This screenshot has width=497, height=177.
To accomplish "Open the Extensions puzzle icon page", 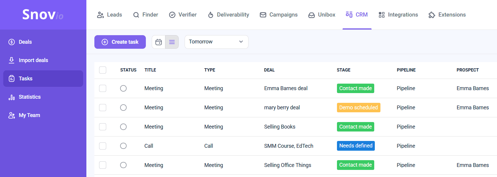I will pos(447,15).
